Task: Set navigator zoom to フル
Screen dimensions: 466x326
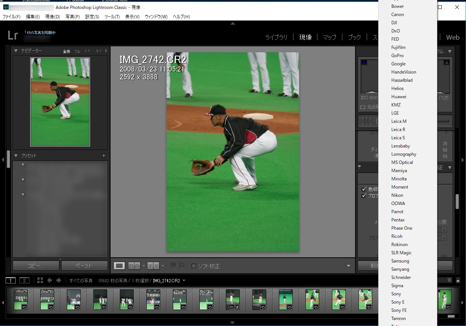Action: coord(77,51)
